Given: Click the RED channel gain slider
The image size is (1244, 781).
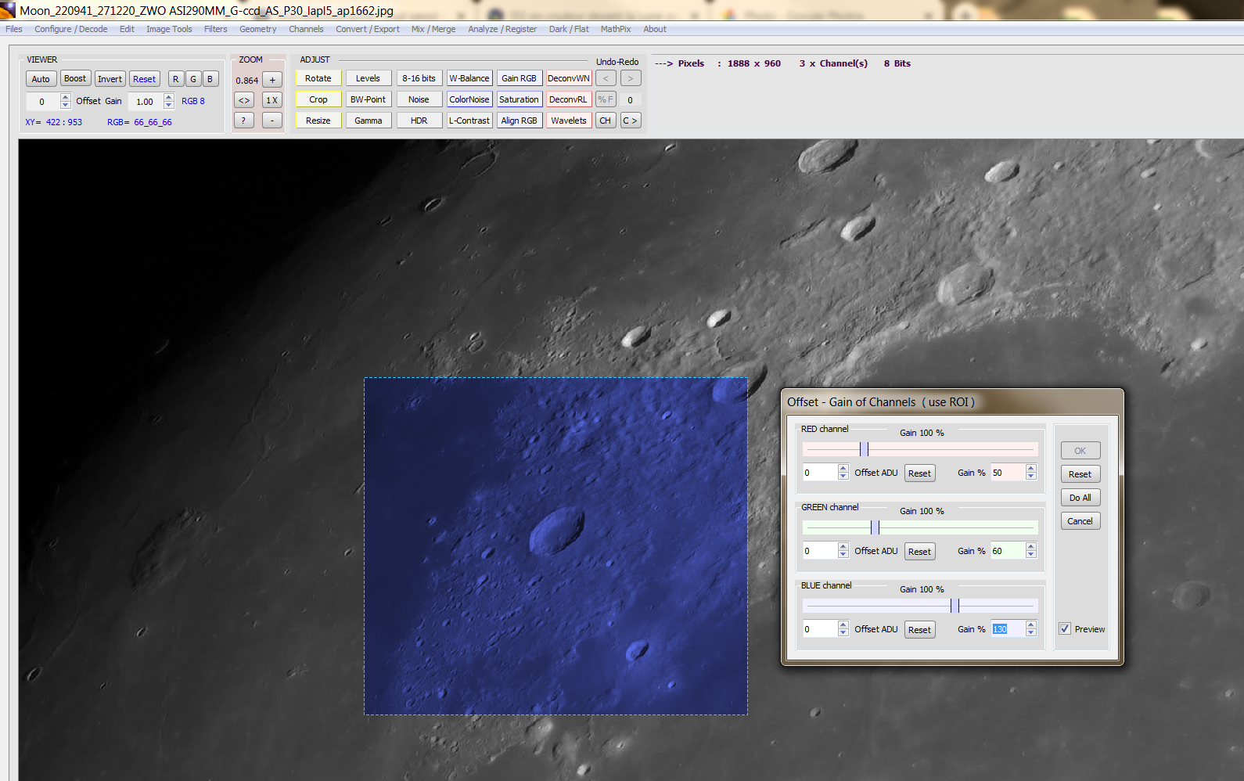Looking at the screenshot, I should pos(920,449).
